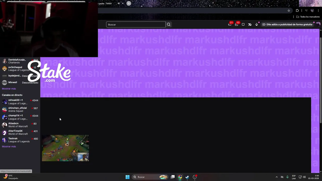Open ESP LAA keyboard language switcher
The height and width of the screenshot is (181, 322).
(x=294, y=177)
